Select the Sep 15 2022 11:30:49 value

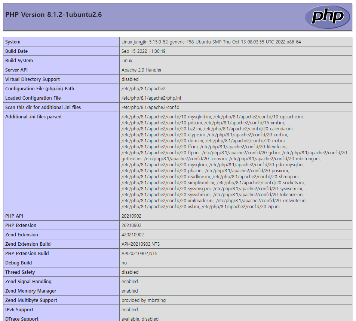(144, 51)
